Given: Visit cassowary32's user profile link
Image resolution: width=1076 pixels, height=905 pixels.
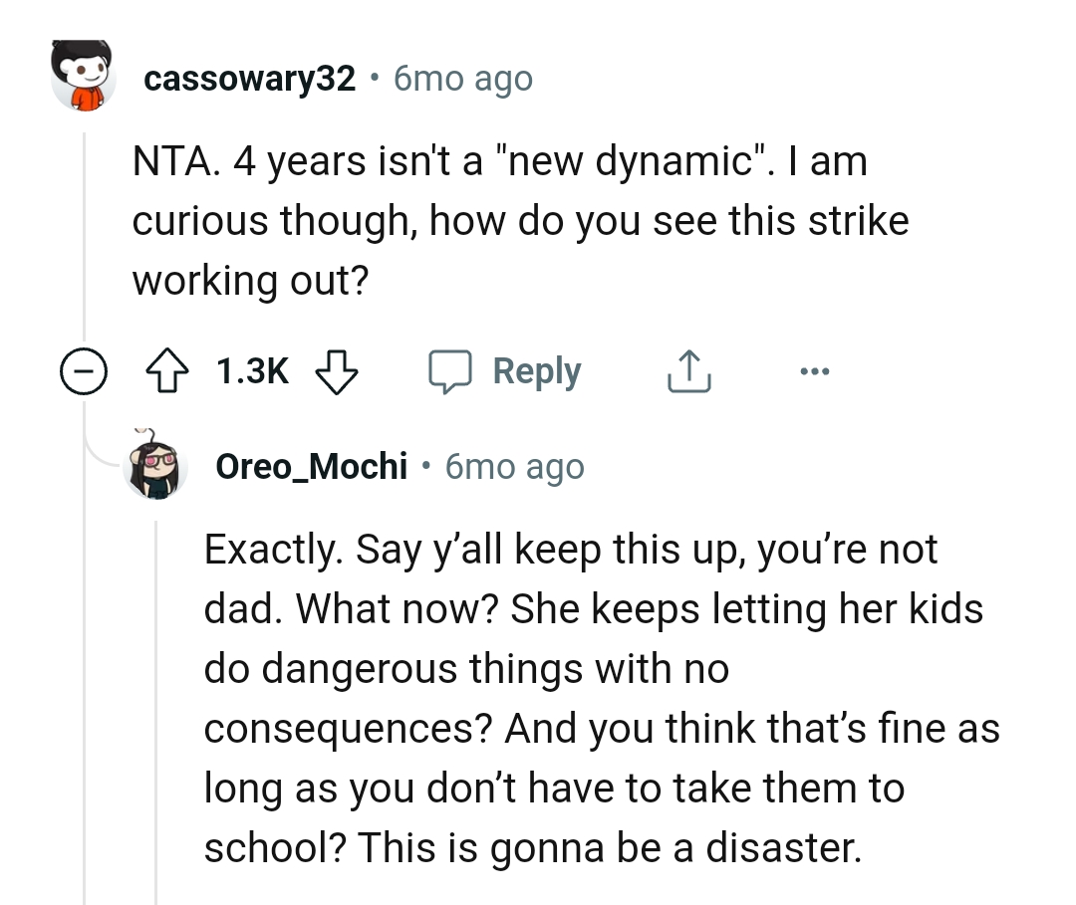Looking at the screenshot, I should (x=249, y=79).
